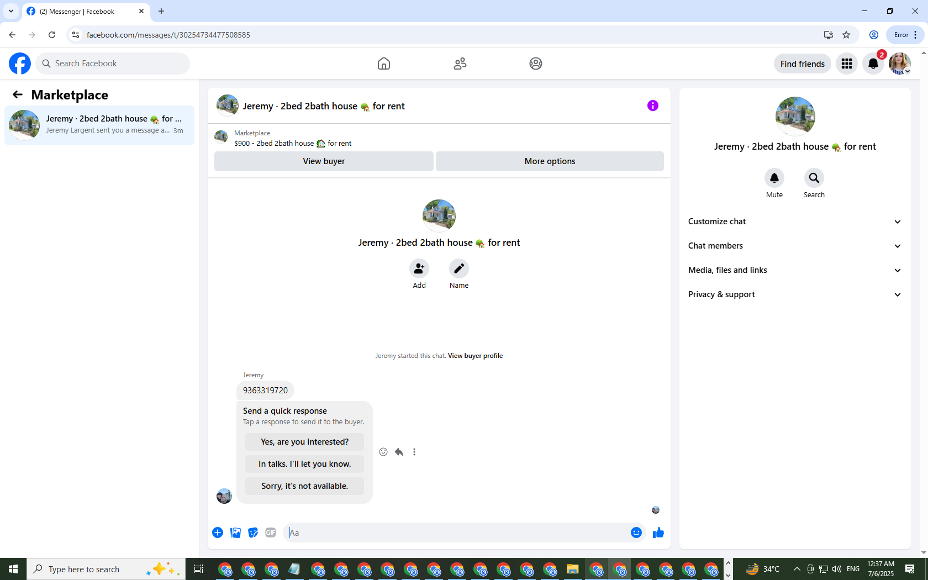The image size is (928, 580).
Task: Expand Customize chat section
Action: (x=795, y=222)
